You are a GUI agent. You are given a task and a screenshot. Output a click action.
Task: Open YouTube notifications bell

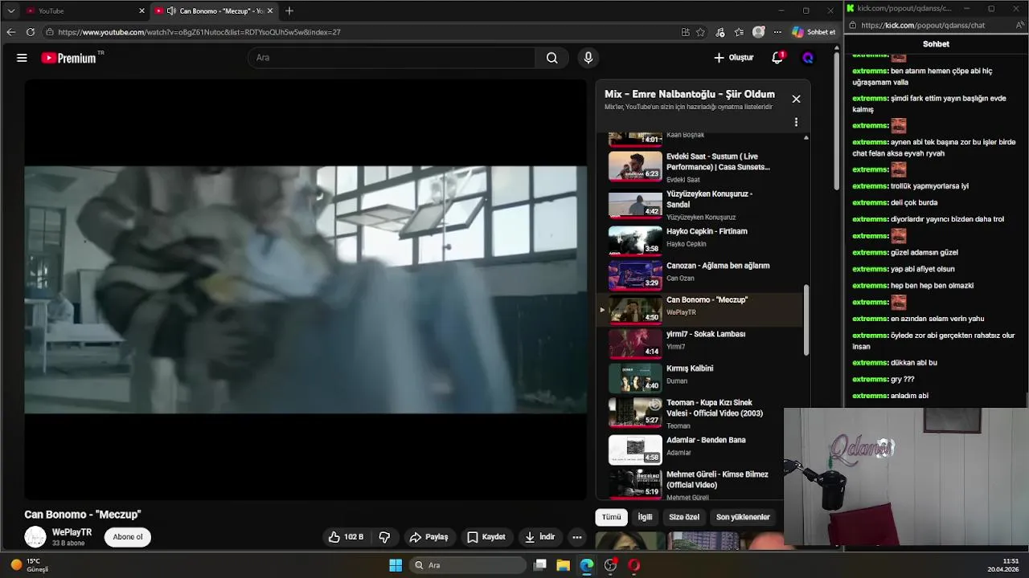pyautogui.click(x=777, y=58)
